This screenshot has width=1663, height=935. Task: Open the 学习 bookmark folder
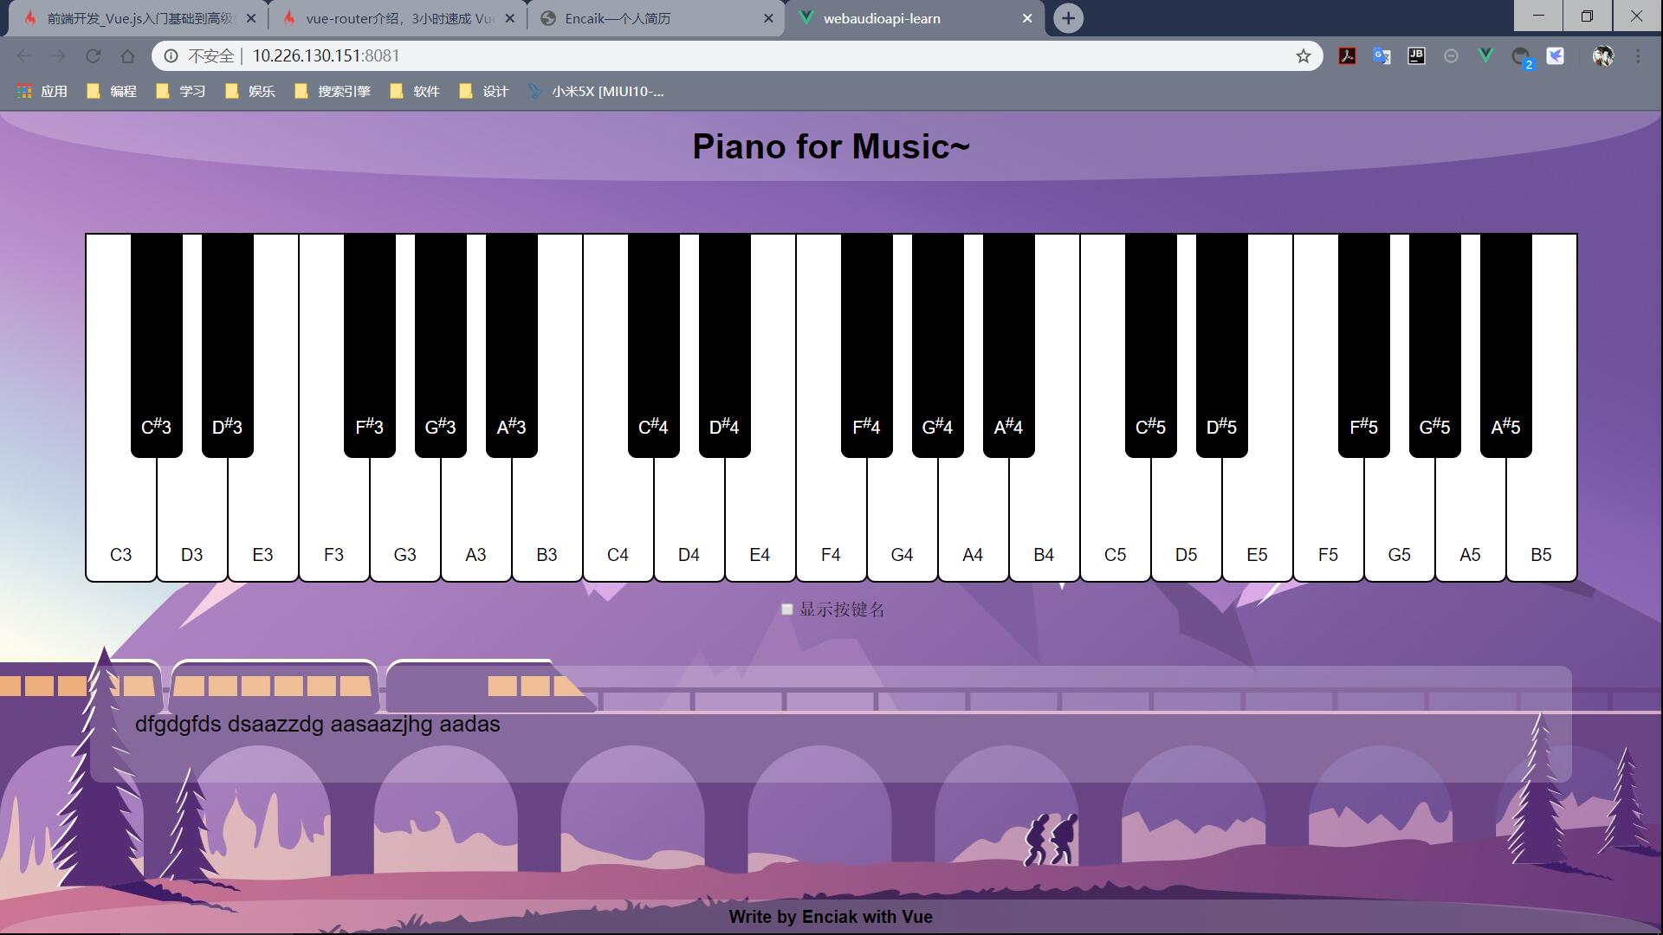click(x=181, y=91)
